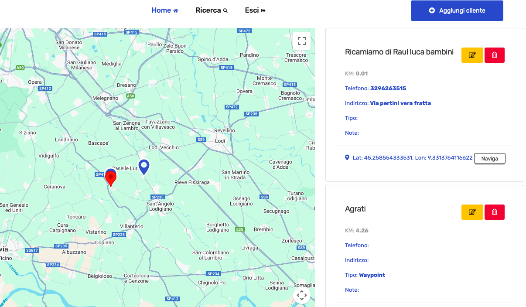Click the Lodi city label on map
Viewport: 526px width, 307px height.
[220, 141]
